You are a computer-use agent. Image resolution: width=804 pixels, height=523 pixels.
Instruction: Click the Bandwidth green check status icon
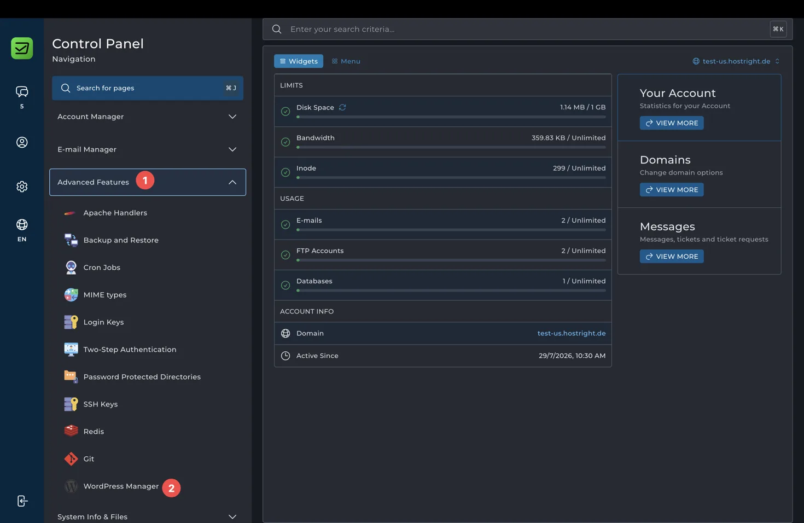click(286, 142)
